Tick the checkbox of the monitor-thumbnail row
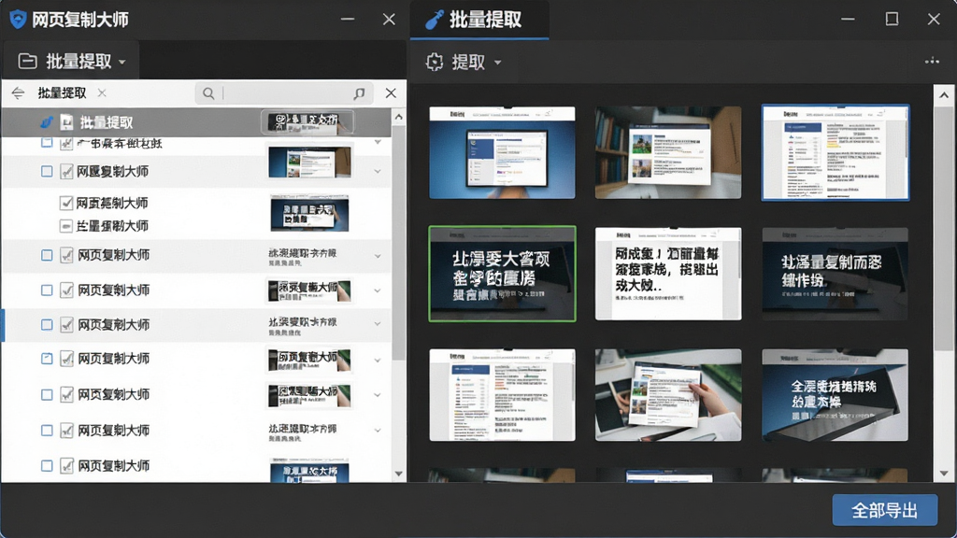The width and height of the screenshot is (957, 538). (x=47, y=172)
